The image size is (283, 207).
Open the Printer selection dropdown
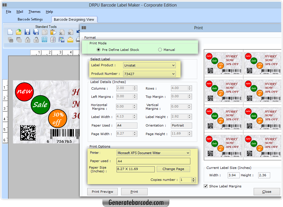tap(188, 153)
